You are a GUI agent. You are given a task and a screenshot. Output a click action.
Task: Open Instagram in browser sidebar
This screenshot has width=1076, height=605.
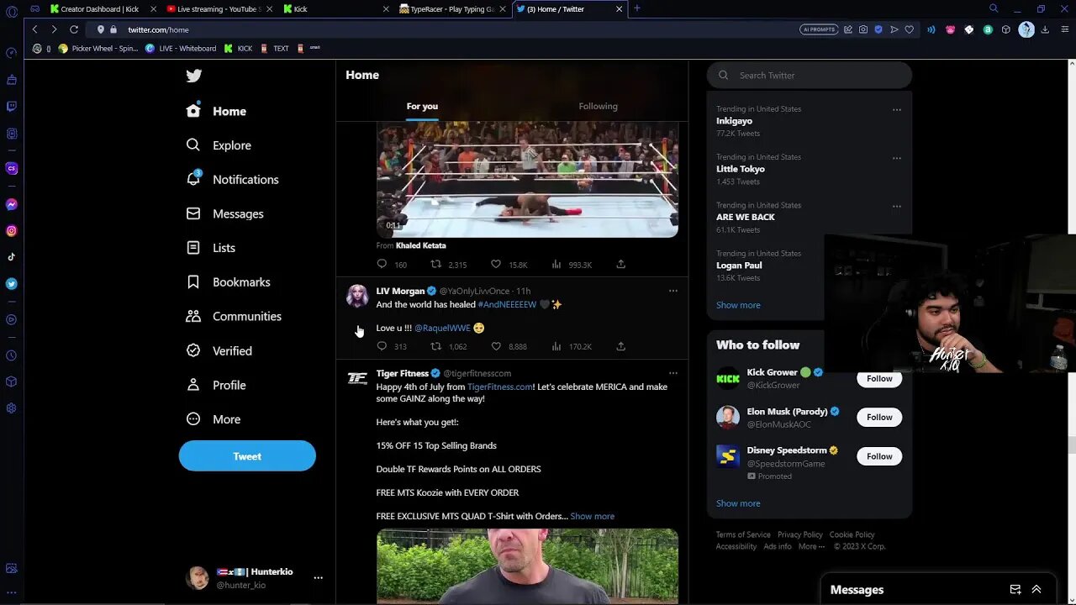(12, 230)
